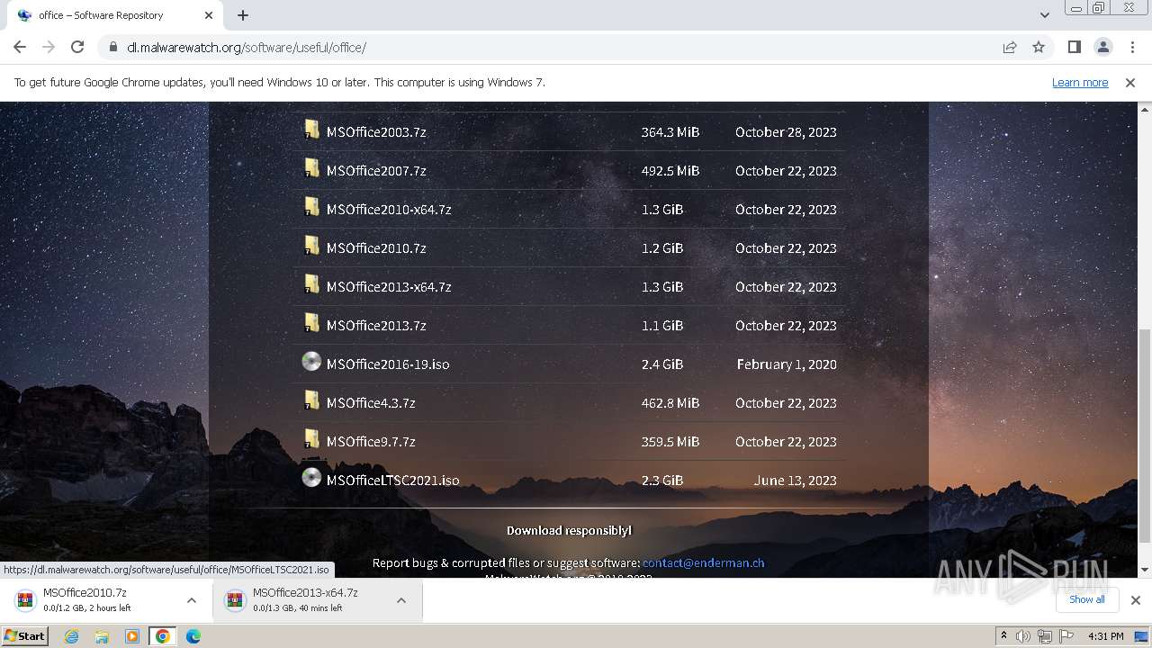Click the June 13, 2023 date
This screenshot has width=1152, height=648.
click(796, 480)
